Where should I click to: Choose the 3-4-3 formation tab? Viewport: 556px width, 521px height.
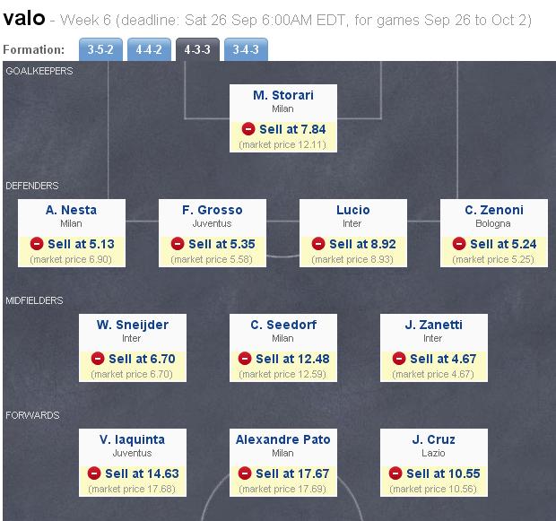244,50
